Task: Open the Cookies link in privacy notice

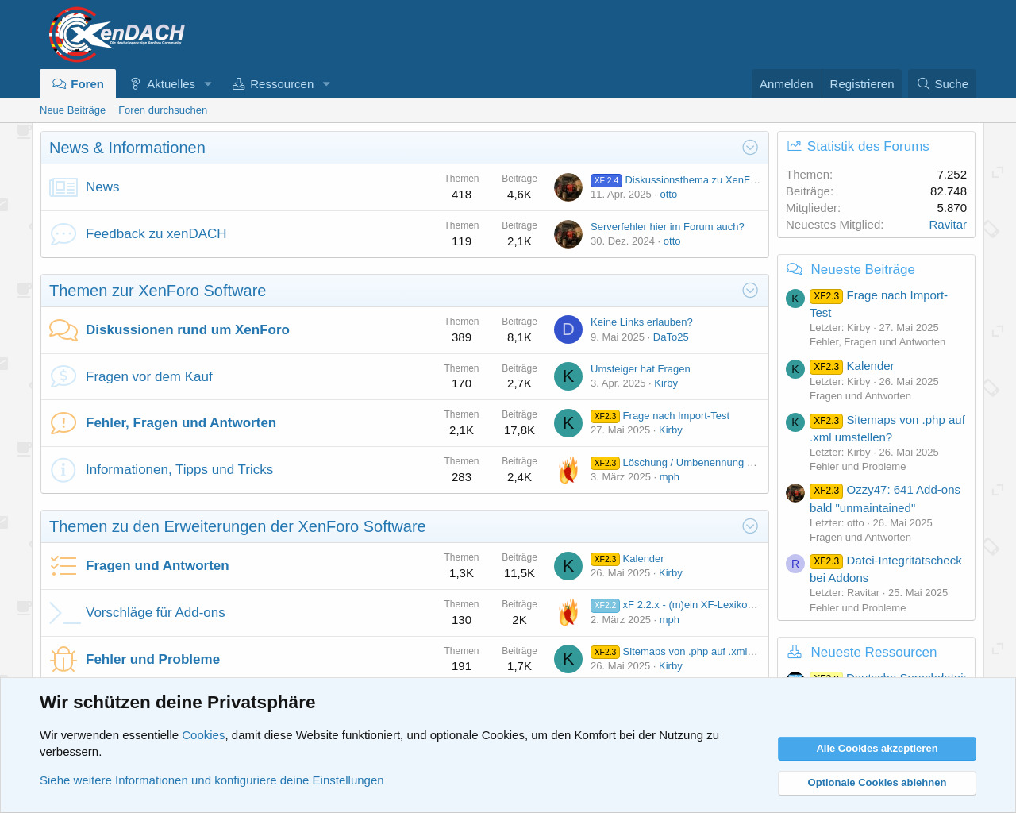Action: [203, 735]
